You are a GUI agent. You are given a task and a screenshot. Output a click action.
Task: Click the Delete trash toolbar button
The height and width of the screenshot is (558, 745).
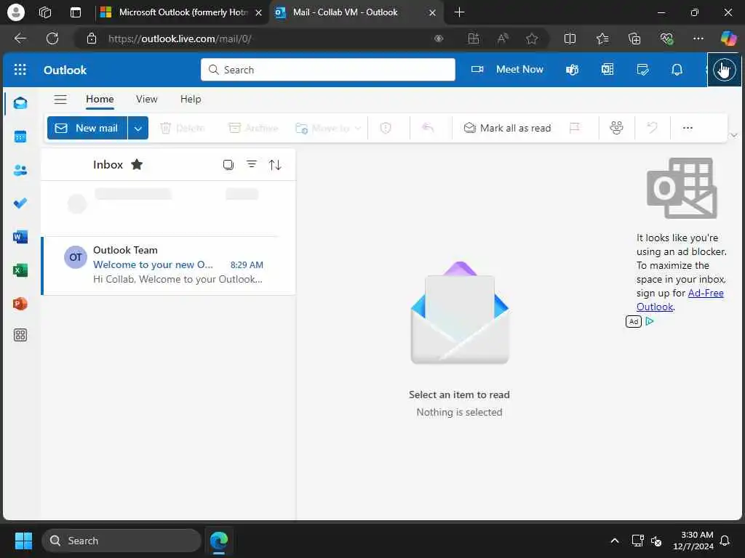(x=183, y=128)
